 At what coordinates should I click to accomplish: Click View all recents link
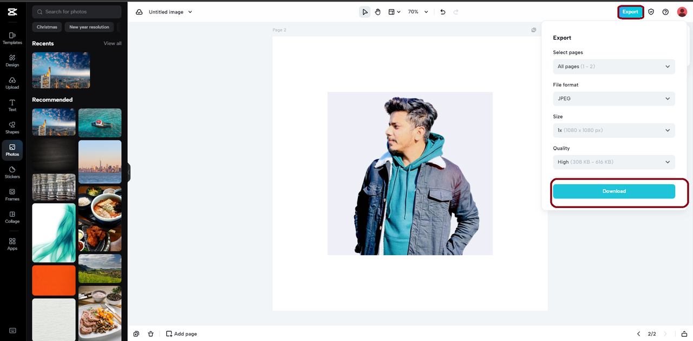tap(113, 43)
